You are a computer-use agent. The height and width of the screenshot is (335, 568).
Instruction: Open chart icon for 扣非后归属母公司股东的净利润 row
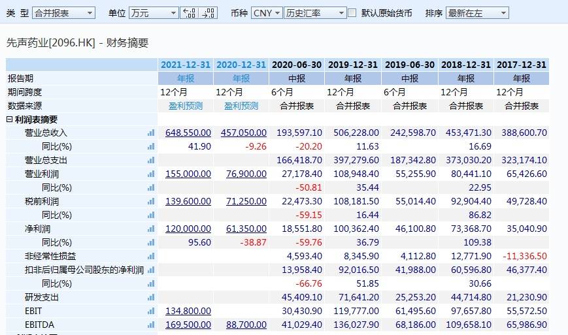click(151, 270)
